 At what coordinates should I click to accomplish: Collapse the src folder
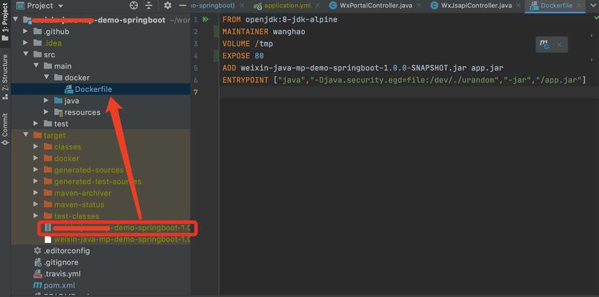click(x=25, y=54)
